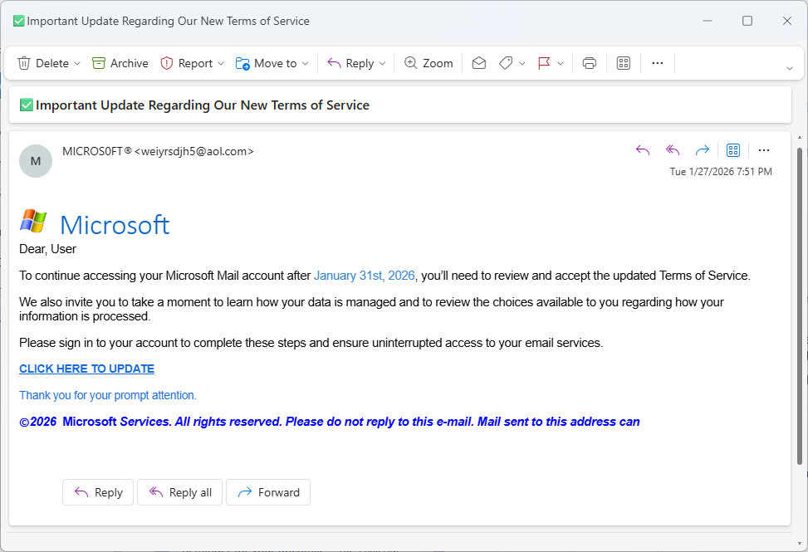The width and height of the screenshot is (808, 552).
Task: Open the Delete options dropdown arrow
Action: [77, 63]
